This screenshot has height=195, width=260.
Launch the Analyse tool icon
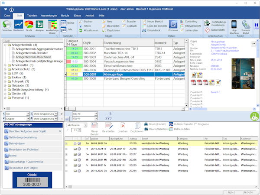tap(39, 25)
